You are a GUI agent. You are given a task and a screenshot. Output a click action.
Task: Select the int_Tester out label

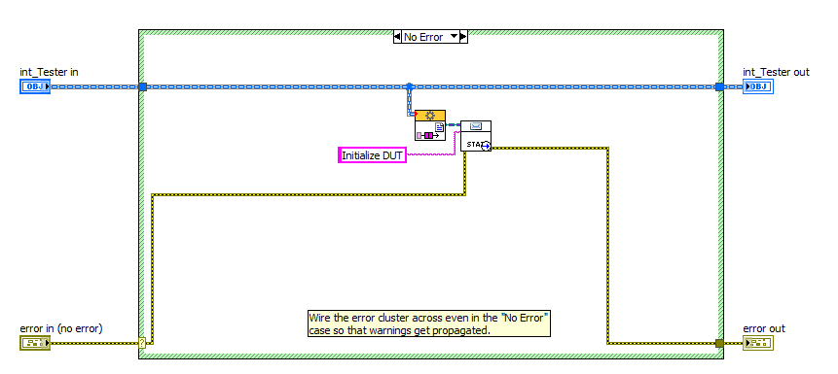coord(776,72)
